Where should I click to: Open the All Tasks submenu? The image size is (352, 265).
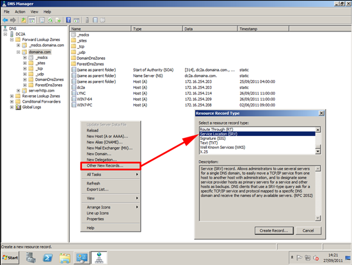tap(111, 175)
